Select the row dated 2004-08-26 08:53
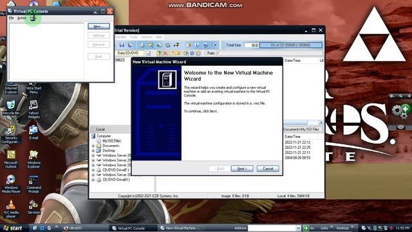Screen dimensions: 412x232 pos(297,158)
